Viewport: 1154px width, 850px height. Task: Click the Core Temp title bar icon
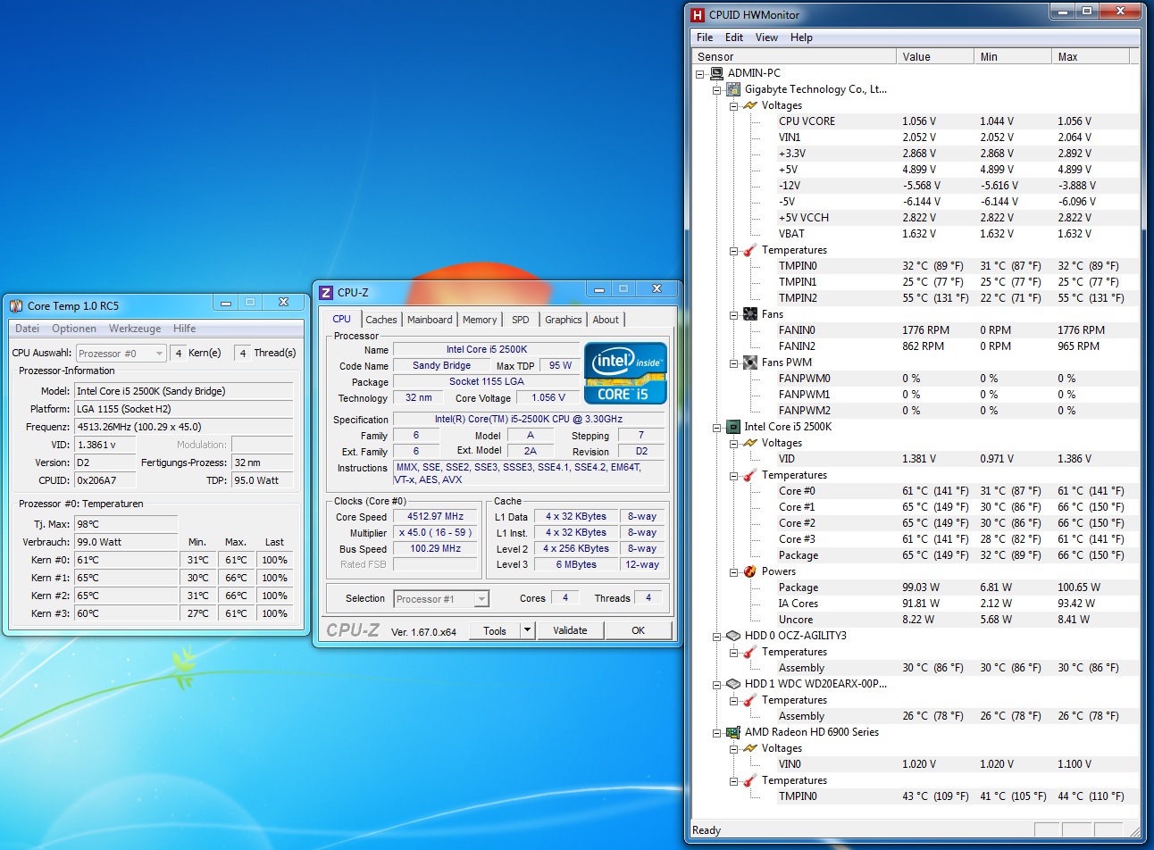pyautogui.click(x=16, y=305)
